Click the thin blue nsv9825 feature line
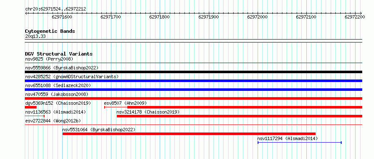Screen dimensions: 374x159 tap(193, 63)
